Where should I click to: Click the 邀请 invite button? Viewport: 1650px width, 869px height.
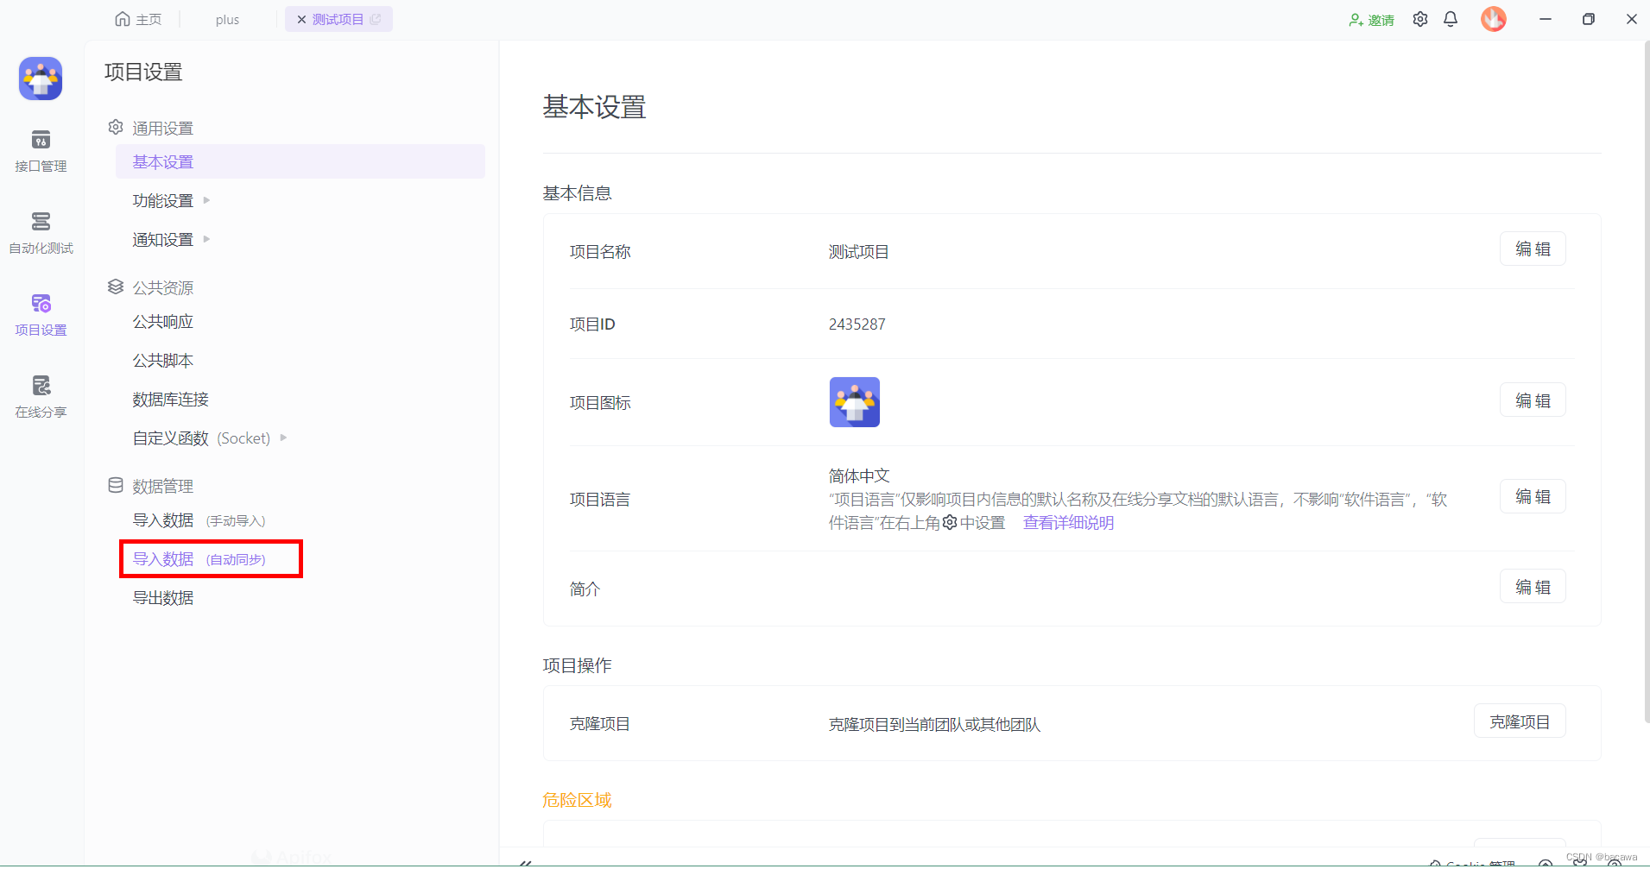(x=1372, y=19)
